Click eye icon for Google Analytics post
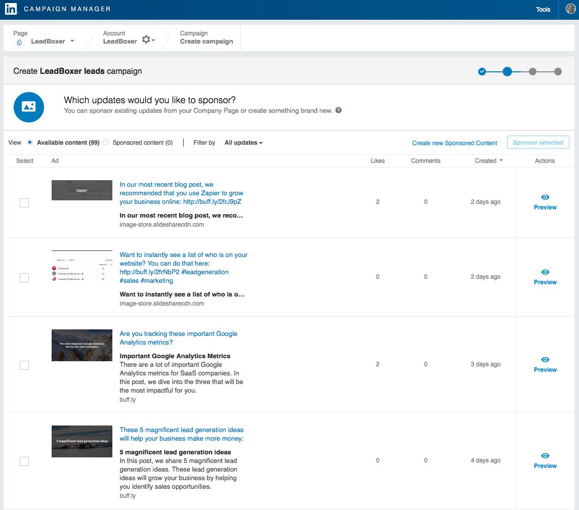This screenshot has width=579, height=510. click(545, 359)
